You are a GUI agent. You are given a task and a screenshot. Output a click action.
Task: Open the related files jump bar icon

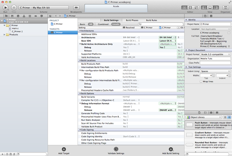(50, 16)
